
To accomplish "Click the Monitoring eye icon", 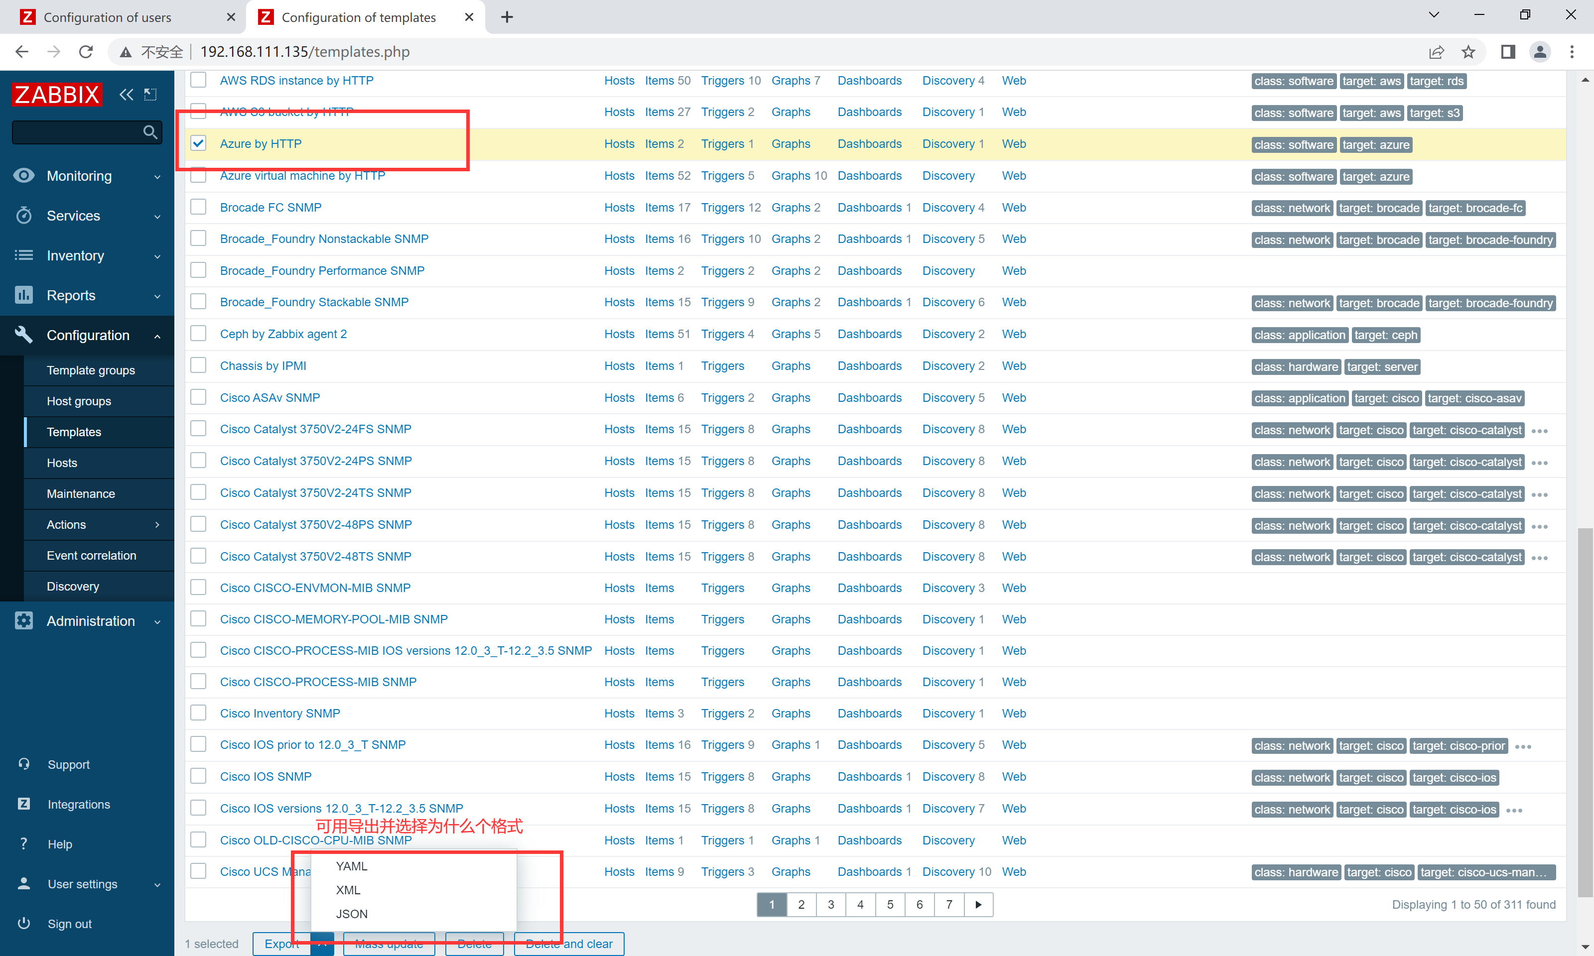I will point(24,175).
